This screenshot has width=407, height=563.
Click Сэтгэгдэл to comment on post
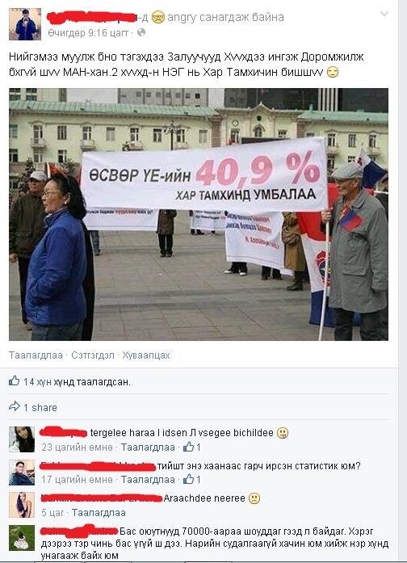93,355
